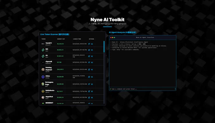View chart for BattleBucks token
This screenshot has height=123, width=215.
point(92,91)
